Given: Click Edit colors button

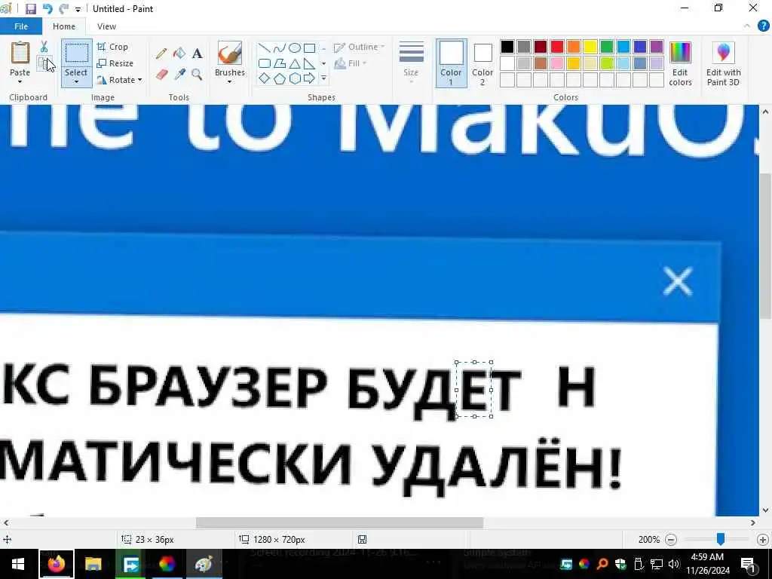Looking at the screenshot, I should [681, 64].
